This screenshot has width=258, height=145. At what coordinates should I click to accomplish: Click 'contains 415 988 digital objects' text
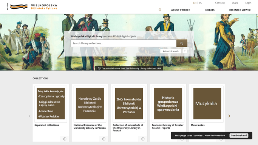pyautogui.click(x=119, y=36)
